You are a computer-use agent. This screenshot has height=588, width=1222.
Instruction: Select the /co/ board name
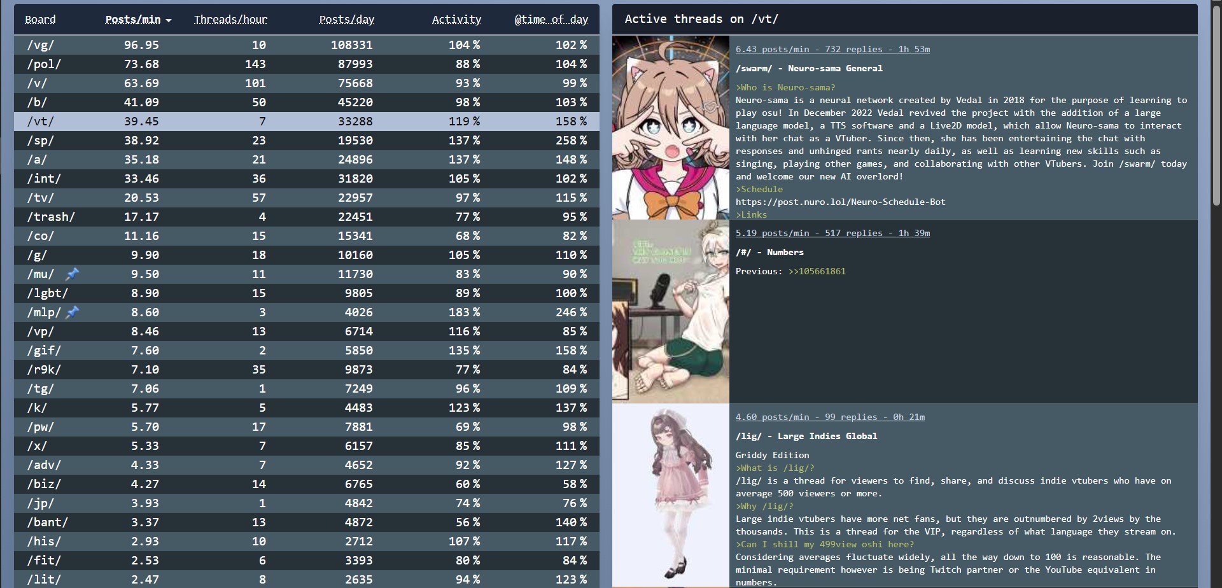click(41, 236)
